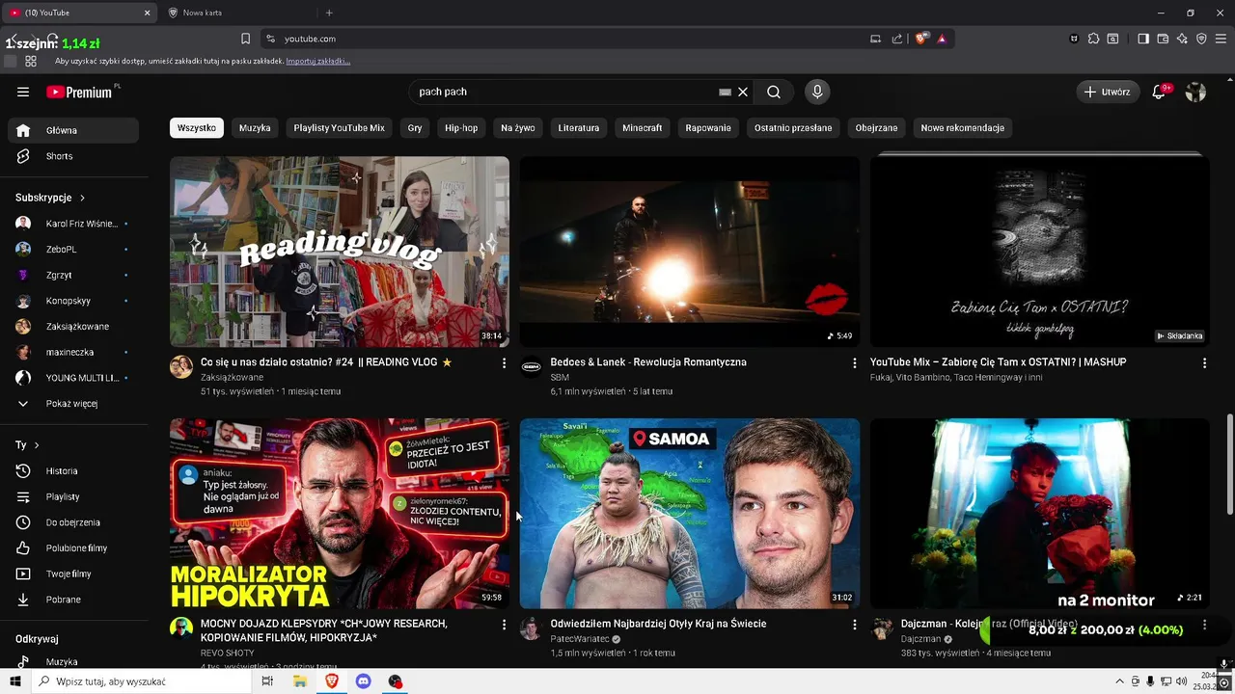Select the Nowe rekomendacje chip
The image size is (1235, 694).
962,127
